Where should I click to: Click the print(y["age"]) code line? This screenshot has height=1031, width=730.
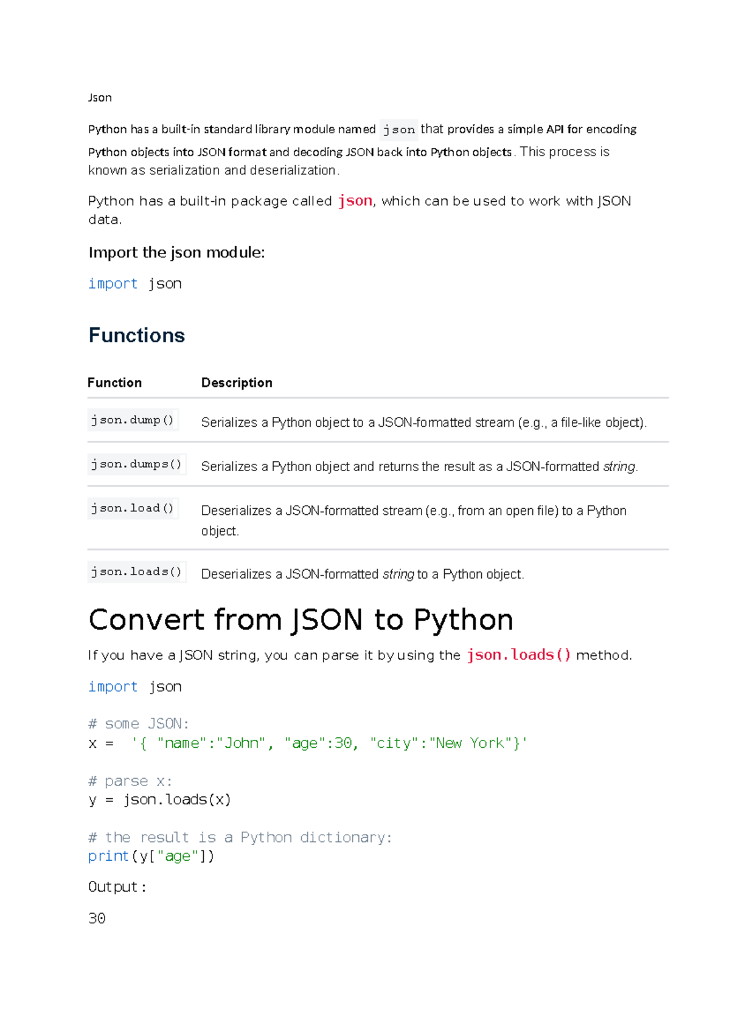coord(151,856)
